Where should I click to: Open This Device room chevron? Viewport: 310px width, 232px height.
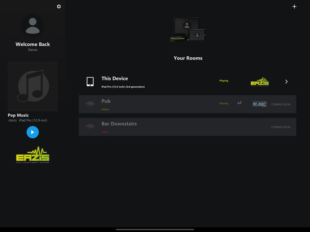click(x=286, y=82)
